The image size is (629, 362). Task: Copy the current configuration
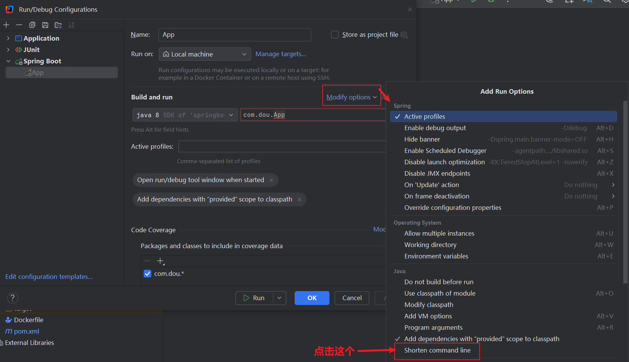point(32,25)
